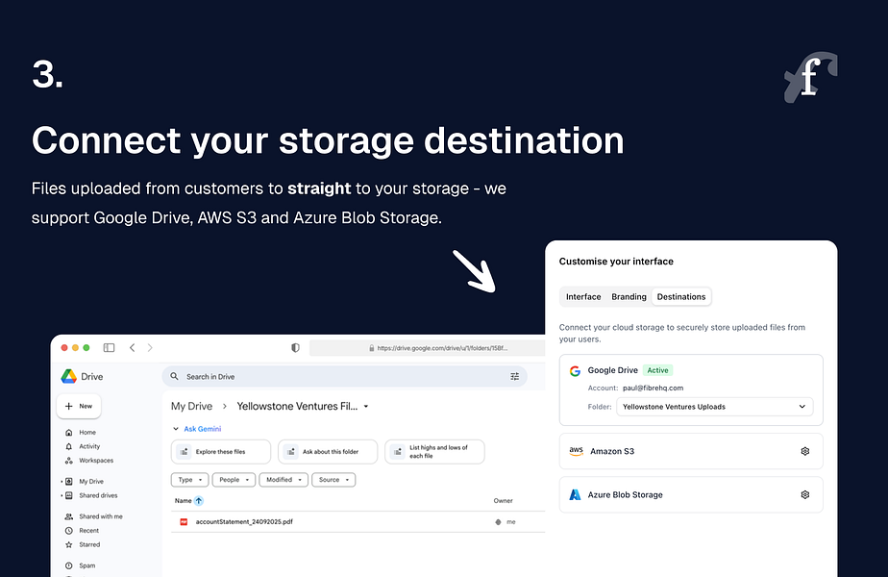Open Amazon S3 settings gear
888x577 pixels.
coord(805,451)
